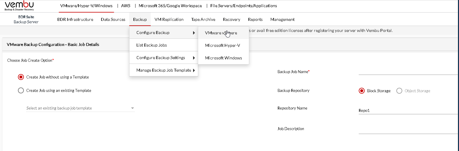Open the BDR Infrastructure menu
Image resolution: width=459 pixels, height=151 pixels.
pos(75,19)
